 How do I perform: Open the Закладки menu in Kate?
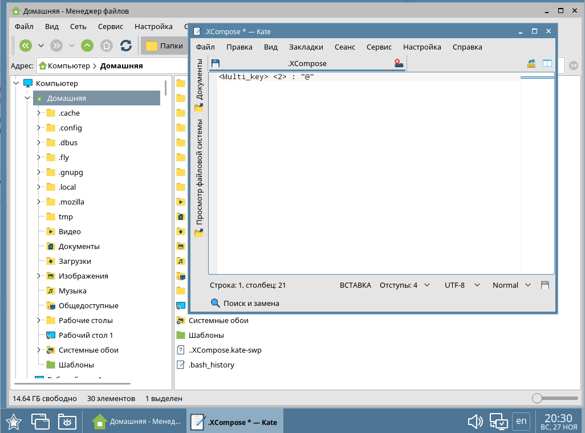click(306, 47)
